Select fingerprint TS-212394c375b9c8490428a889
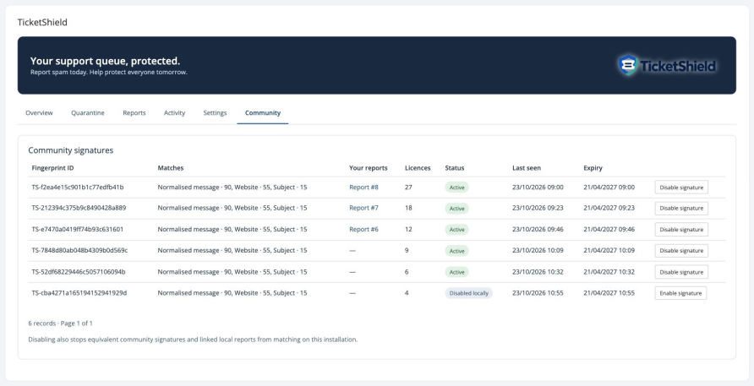 click(79, 208)
